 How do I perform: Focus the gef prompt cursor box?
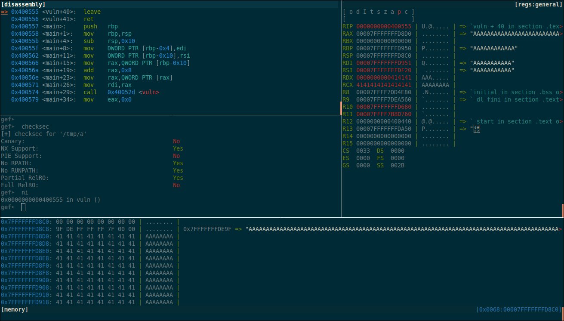[x=23, y=207]
